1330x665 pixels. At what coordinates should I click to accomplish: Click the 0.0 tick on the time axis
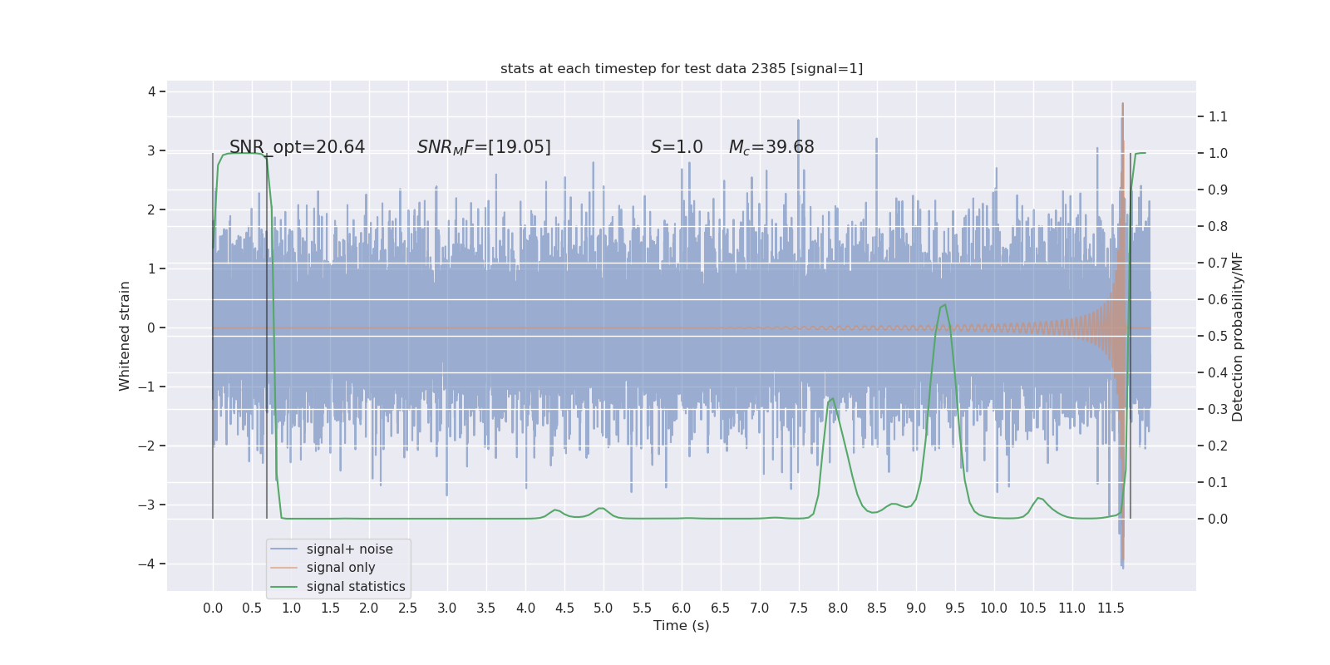coord(213,608)
